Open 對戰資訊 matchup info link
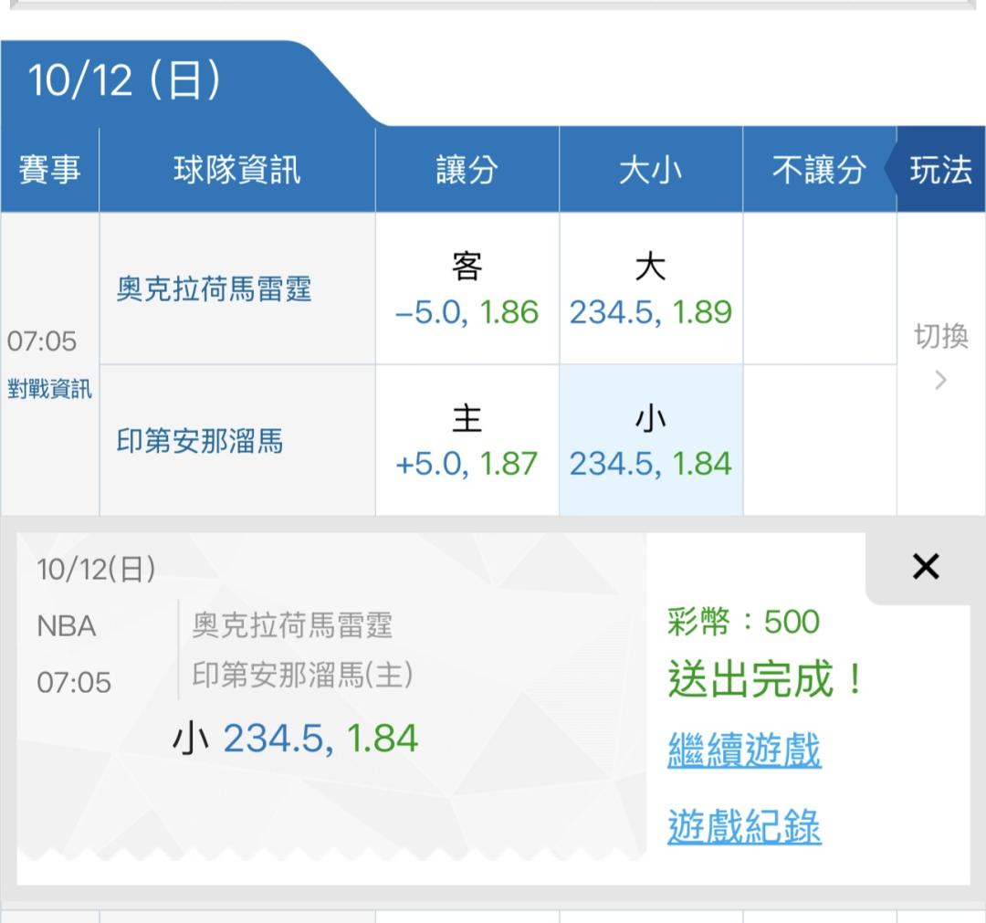The height and width of the screenshot is (923, 986). click(x=49, y=389)
